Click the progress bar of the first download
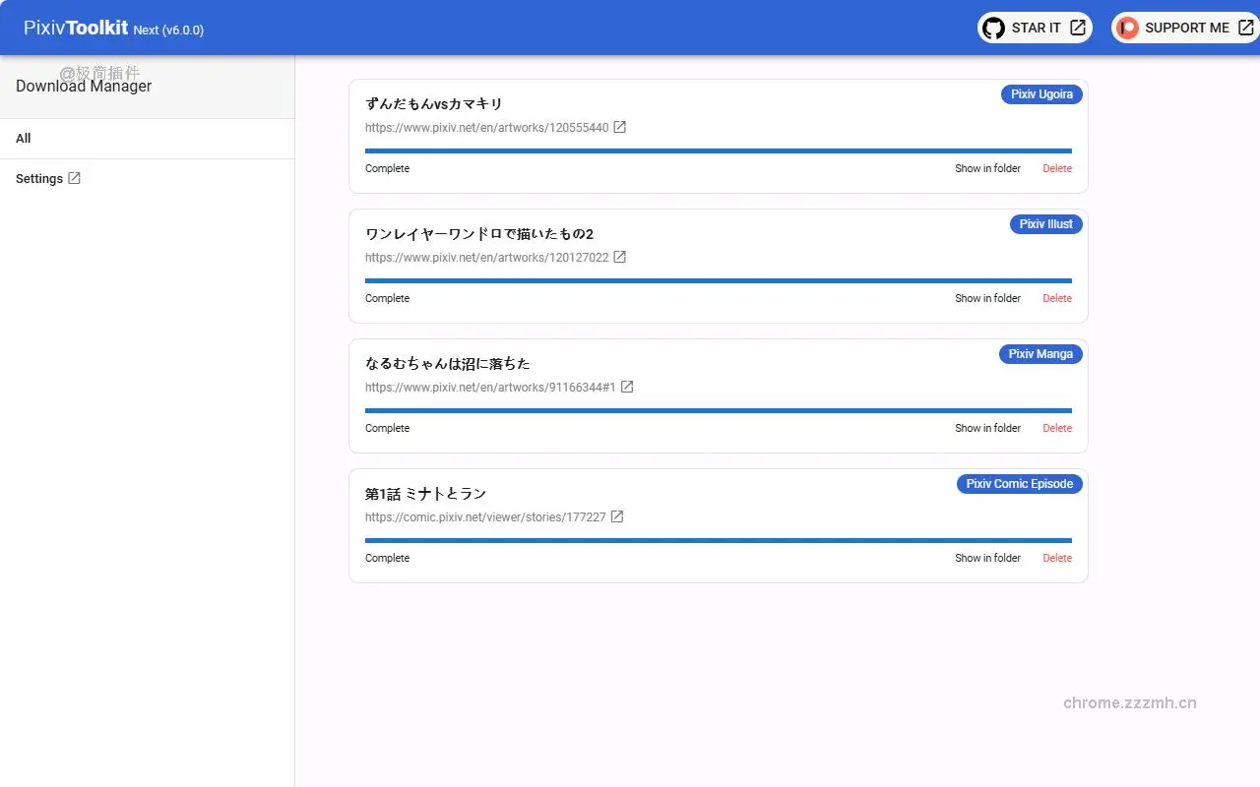1260x787 pixels. click(717, 150)
